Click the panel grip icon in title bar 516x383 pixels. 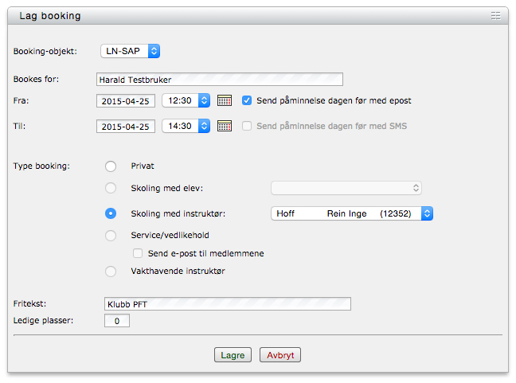[x=495, y=16]
